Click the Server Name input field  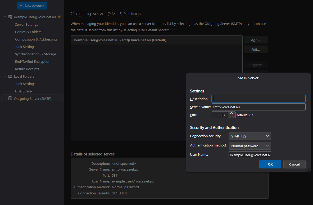tap(258, 107)
